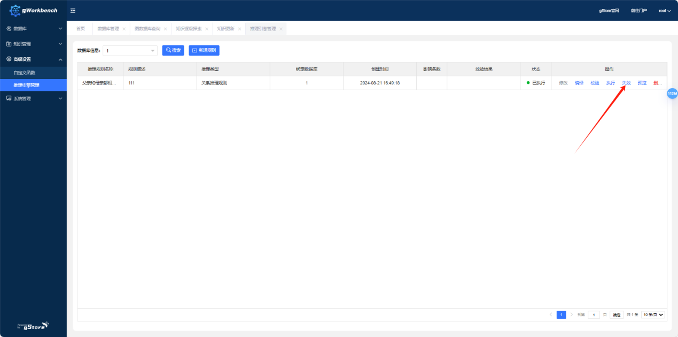
Task: Close the 知识更新 tab
Action: [239, 29]
